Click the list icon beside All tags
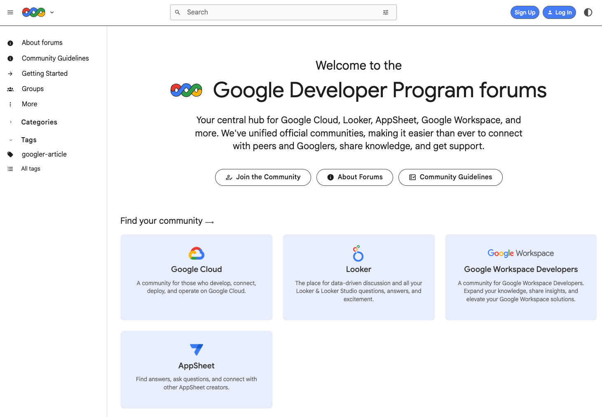The image size is (602, 417). click(x=10, y=169)
